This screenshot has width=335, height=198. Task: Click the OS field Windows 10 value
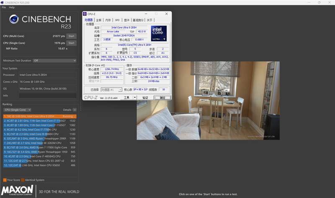pyautogui.click(x=48, y=89)
